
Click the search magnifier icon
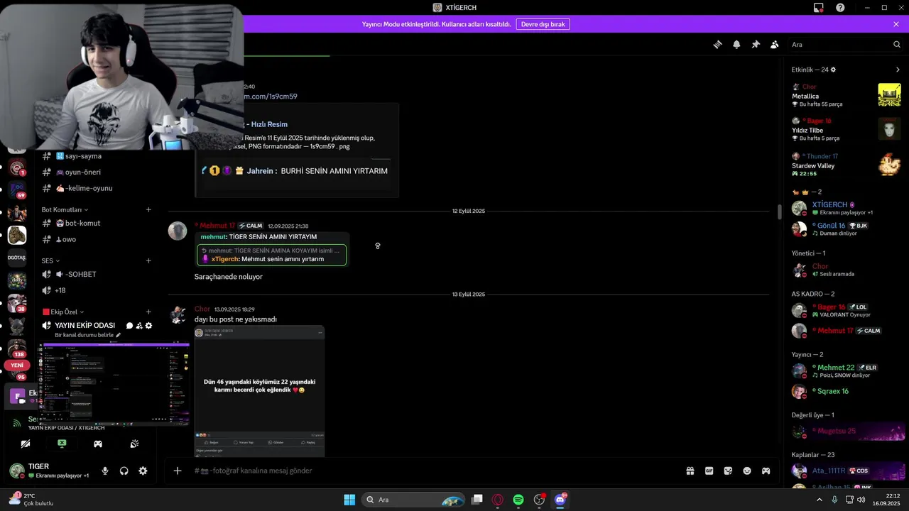tap(897, 44)
